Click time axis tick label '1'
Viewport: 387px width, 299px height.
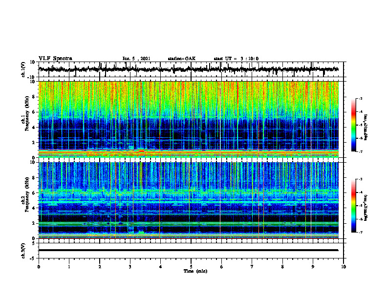pos(69,267)
